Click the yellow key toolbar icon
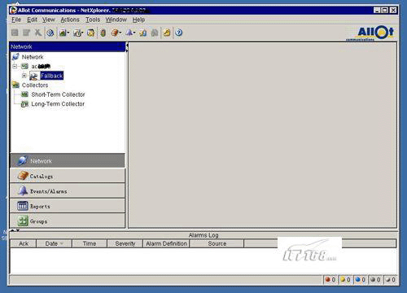This screenshot has width=407, height=293. tap(167, 33)
